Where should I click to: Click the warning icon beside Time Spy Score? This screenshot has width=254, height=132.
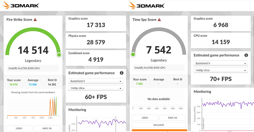coord(159,20)
